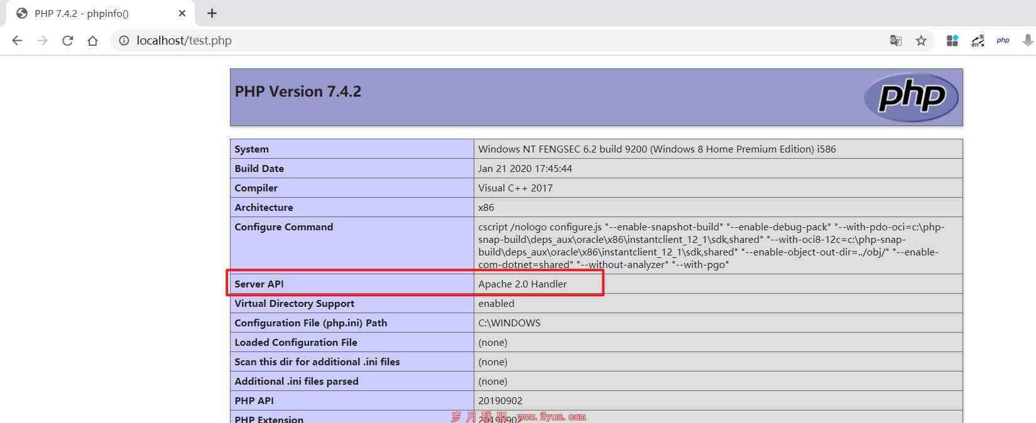Bookmark this page with the star
Image resolution: width=1036 pixels, height=423 pixels.
[921, 41]
